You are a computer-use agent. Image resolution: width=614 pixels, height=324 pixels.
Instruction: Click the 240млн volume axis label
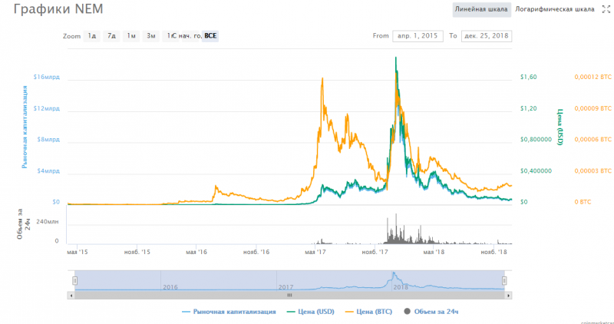click(48, 222)
